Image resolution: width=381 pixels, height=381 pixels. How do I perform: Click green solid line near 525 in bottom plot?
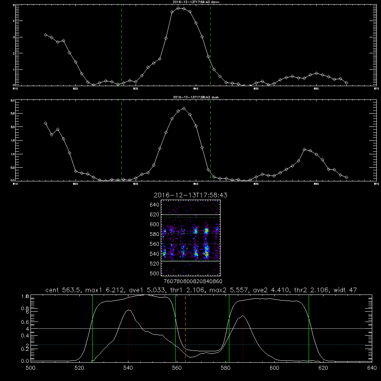tap(92, 329)
